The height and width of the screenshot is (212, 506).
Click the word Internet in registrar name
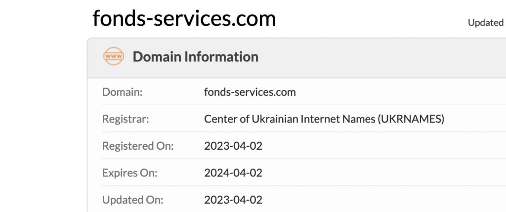[330, 119]
